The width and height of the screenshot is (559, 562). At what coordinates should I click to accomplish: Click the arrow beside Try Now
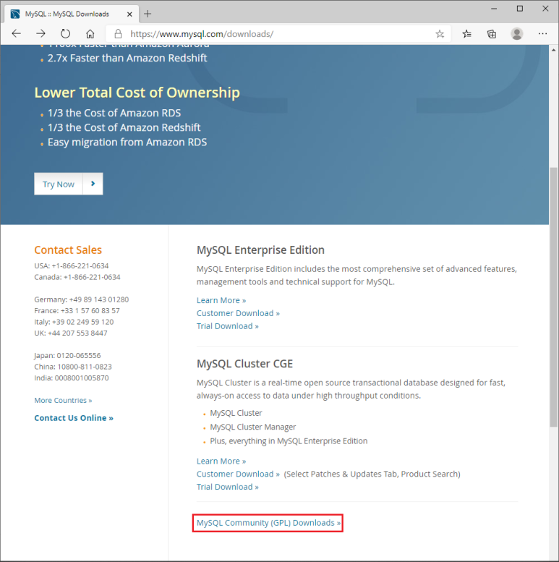pos(93,184)
